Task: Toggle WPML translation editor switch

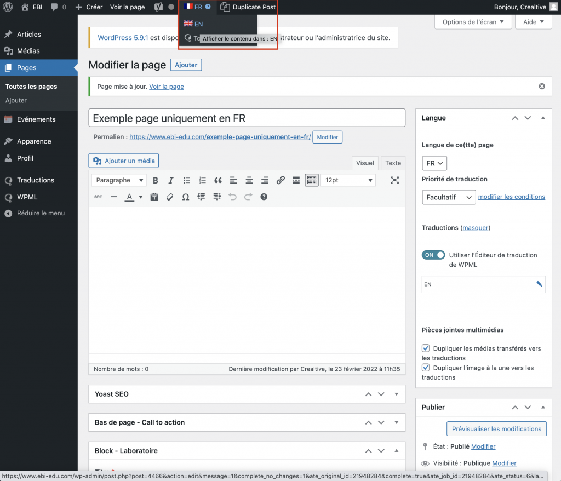Action: point(433,255)
